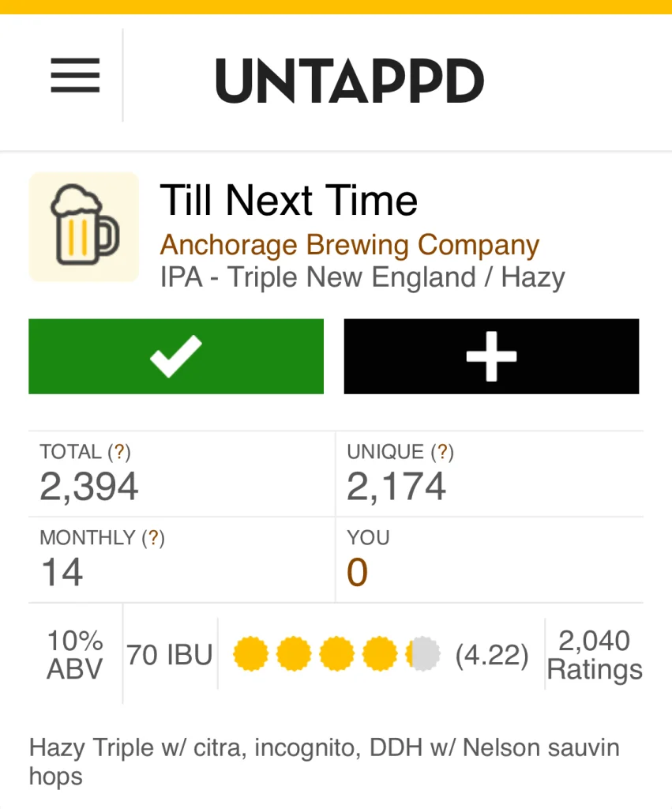Image resolution: width=672 pixels, height=809 pixels.
Task: Click the second yellow rating cap
Action: point(294,655)
